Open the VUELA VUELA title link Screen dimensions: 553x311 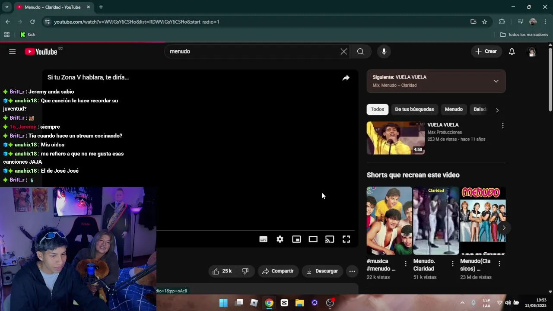pos(443,125)
